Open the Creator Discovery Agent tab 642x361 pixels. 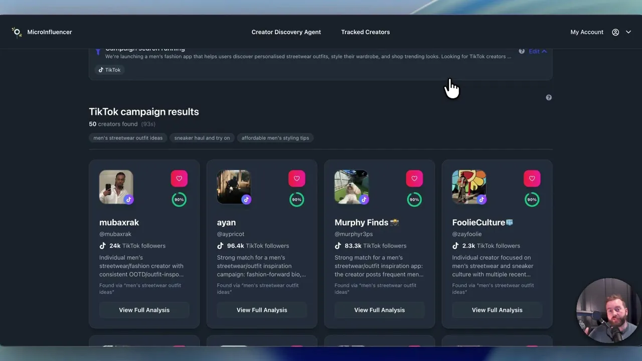[286, 32]
